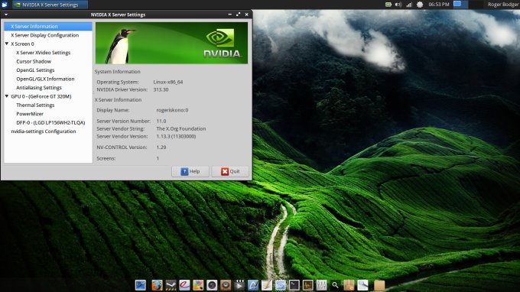Click 'The X.Org Foundation' vendor string
Image resolution: width=520 pixels, height=292 pixels.
click(181, 128)
